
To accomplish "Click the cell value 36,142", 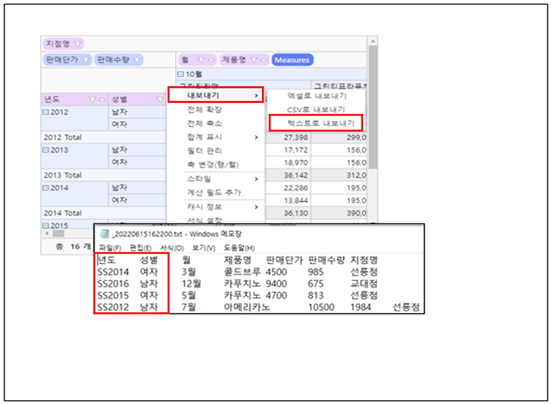I will [296, 175].
